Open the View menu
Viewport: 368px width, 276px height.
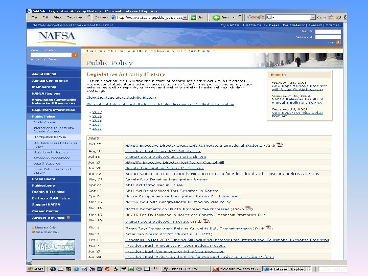(57, 17)
